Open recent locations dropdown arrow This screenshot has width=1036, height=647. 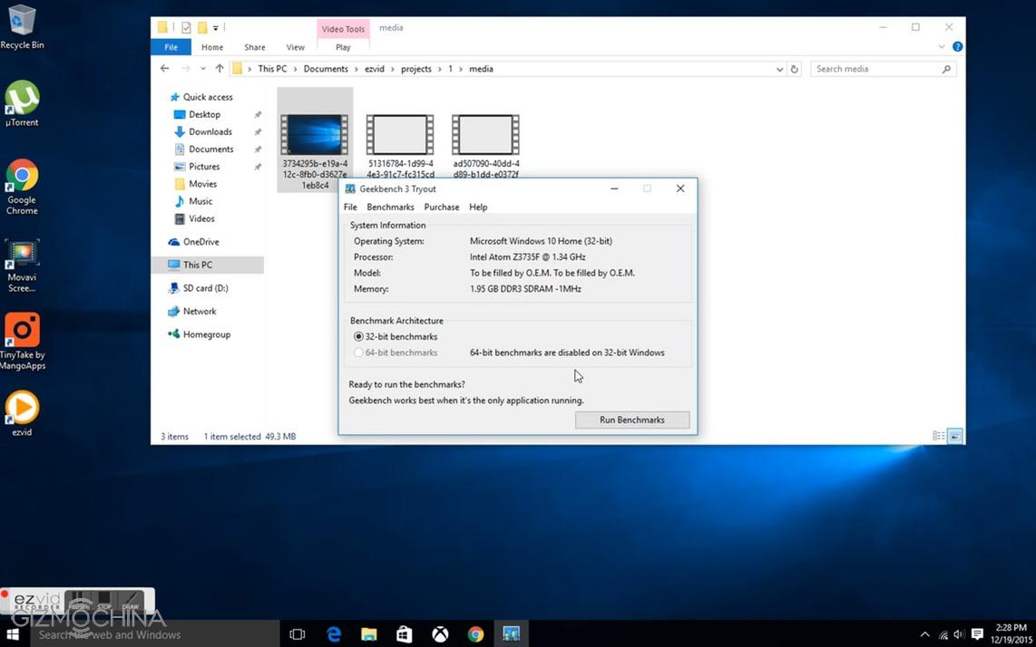click(x=202, y=69)
